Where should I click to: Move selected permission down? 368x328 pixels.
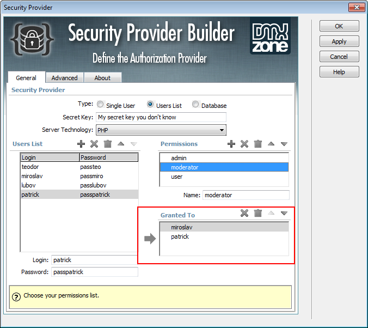(x=284, y=144)
